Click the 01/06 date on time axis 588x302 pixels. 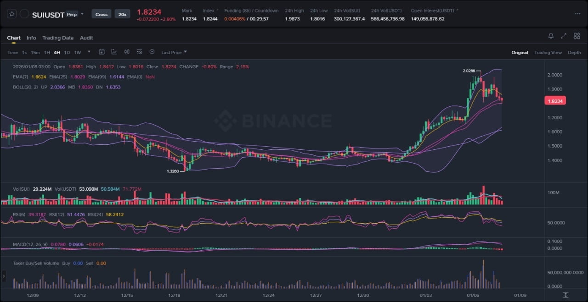pos(473,295)
